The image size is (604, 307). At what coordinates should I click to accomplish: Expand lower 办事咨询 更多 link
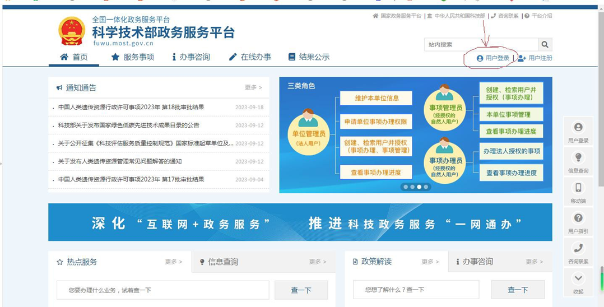pos(535,262)
